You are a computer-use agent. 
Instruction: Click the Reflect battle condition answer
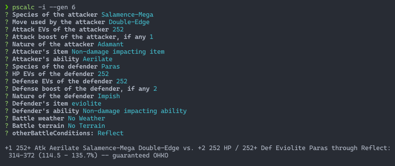[110, 133]
